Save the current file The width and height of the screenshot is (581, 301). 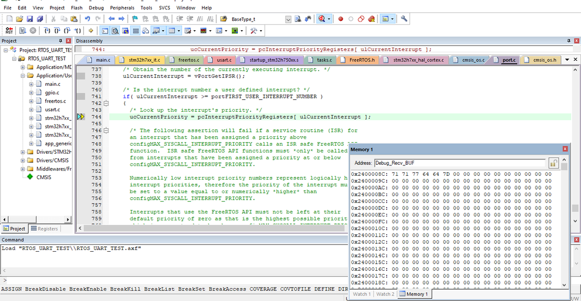[x=30, y=19]
